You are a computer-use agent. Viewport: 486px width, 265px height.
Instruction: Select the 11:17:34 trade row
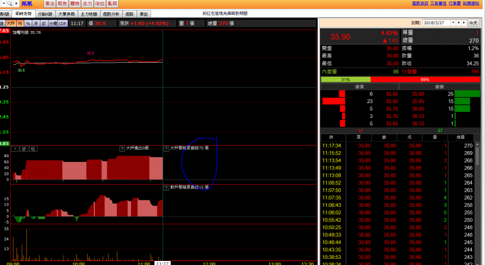398,146
